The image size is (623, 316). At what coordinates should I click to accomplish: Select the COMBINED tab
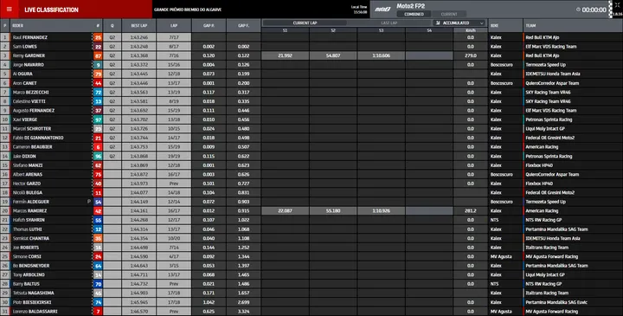414,14
